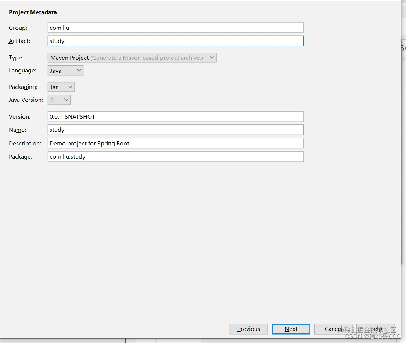This screenshot has height=343, width=406.
Task: Click the Description input field
Action: pos(176,143)
